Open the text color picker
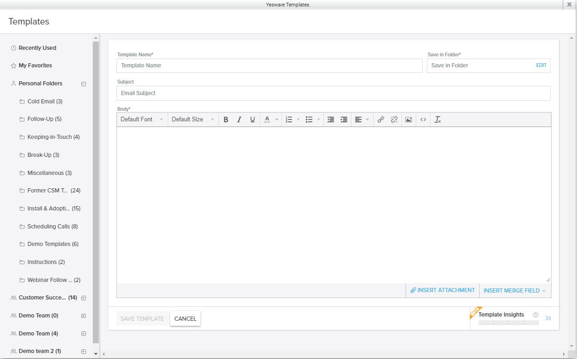Image resolution: width=577 pixels, height=359 pixels. tap(270, 120)
